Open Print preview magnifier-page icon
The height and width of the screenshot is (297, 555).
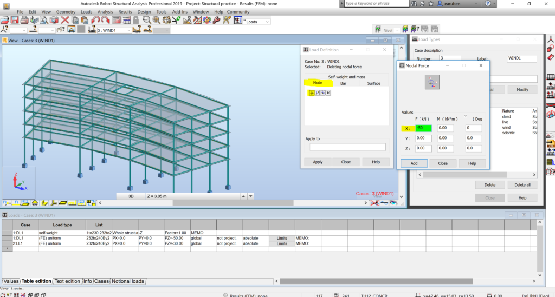click(44, 21)
